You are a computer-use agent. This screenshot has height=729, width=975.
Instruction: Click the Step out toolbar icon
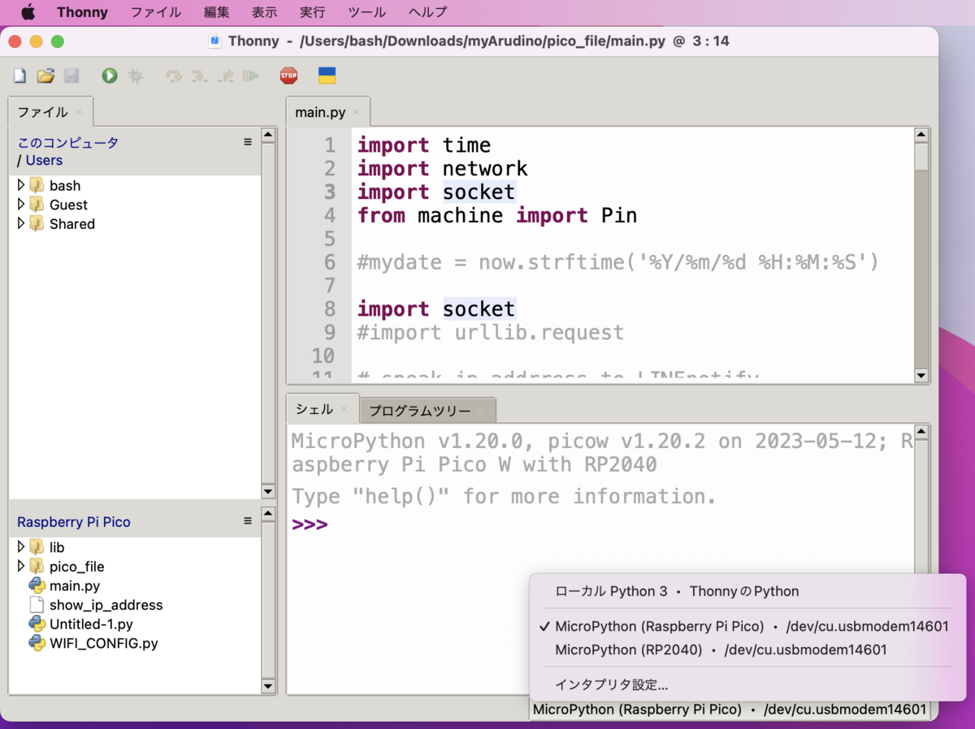225,75
